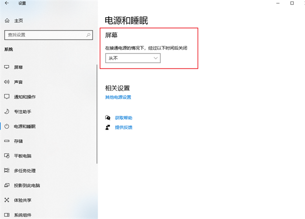Click the 电源和睡眠 power icon

click(x=7, y=126)
